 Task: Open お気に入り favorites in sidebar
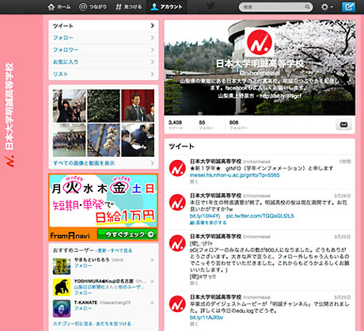104,62
